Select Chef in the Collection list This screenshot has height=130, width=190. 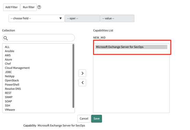click(x=8, y=64)
